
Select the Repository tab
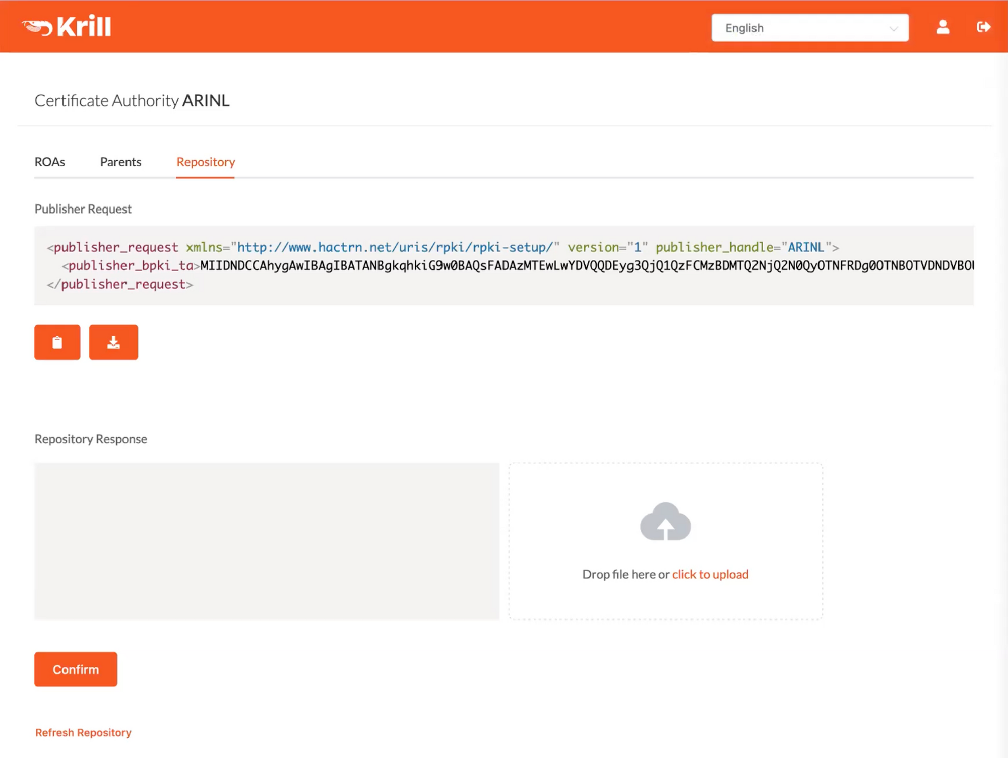tap(205, 162)
